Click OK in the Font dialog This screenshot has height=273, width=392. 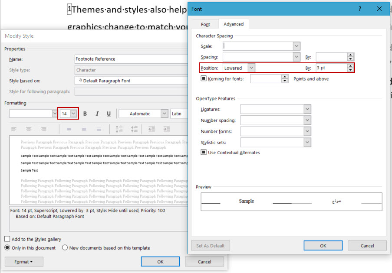click(323, 246)
